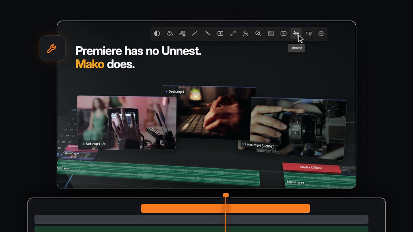Image resolution: width=413 pixels, height=232 pixels.
Task: Select the Sprint.mp4 clip in timeline
Action: (x=78, y=155)
